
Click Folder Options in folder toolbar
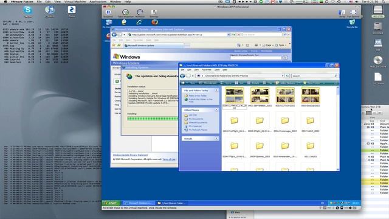click(x=286, y=83)
